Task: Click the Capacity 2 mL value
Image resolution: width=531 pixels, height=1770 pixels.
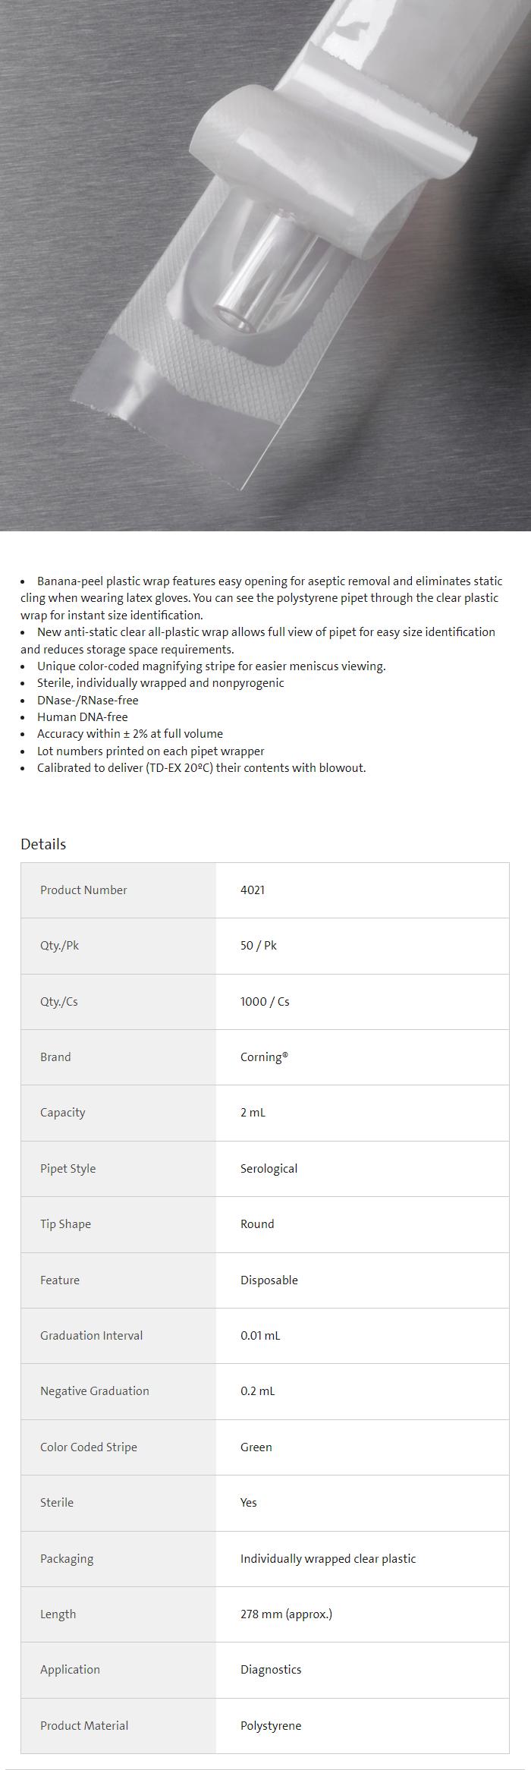Action: 253,1113
